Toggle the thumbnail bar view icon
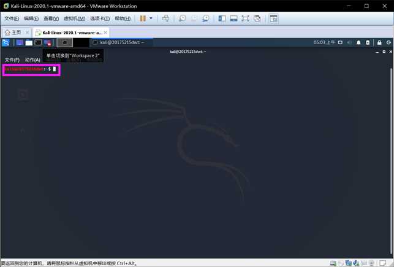 click(x=233, y=18)
